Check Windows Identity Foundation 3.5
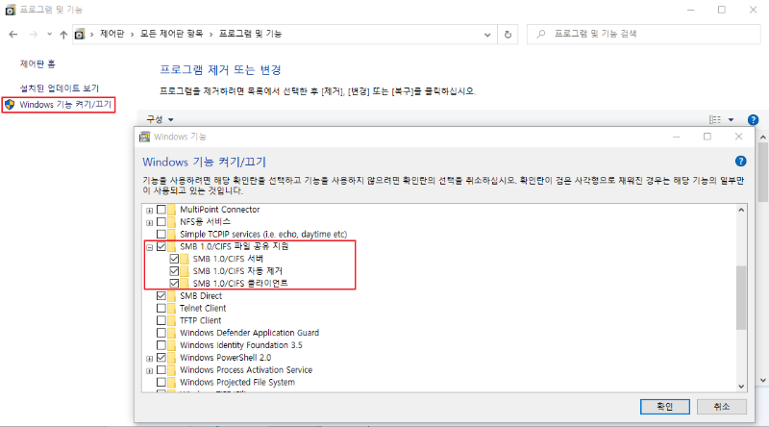The height and width of the screenshot is (427, 769). pos(161,345)
